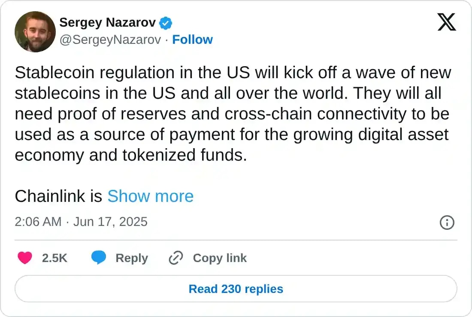Screen dimensions: 472x317
Task: Click the blue verified badge
Action: tap(166, 22)
